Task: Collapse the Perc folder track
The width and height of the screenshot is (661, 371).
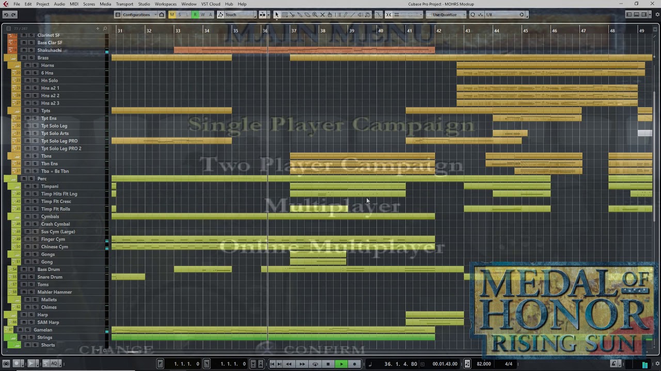Action: [13, 178]
